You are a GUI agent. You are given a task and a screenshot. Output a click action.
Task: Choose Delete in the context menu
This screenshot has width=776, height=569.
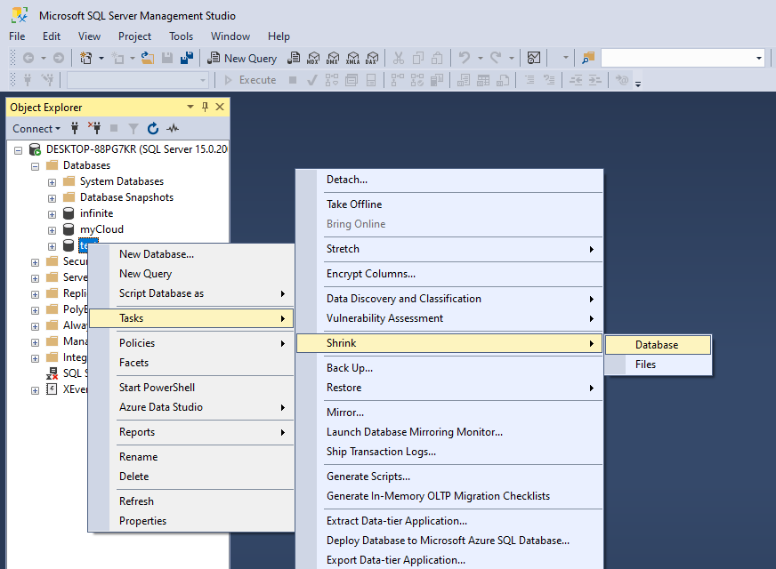point(191,477)
